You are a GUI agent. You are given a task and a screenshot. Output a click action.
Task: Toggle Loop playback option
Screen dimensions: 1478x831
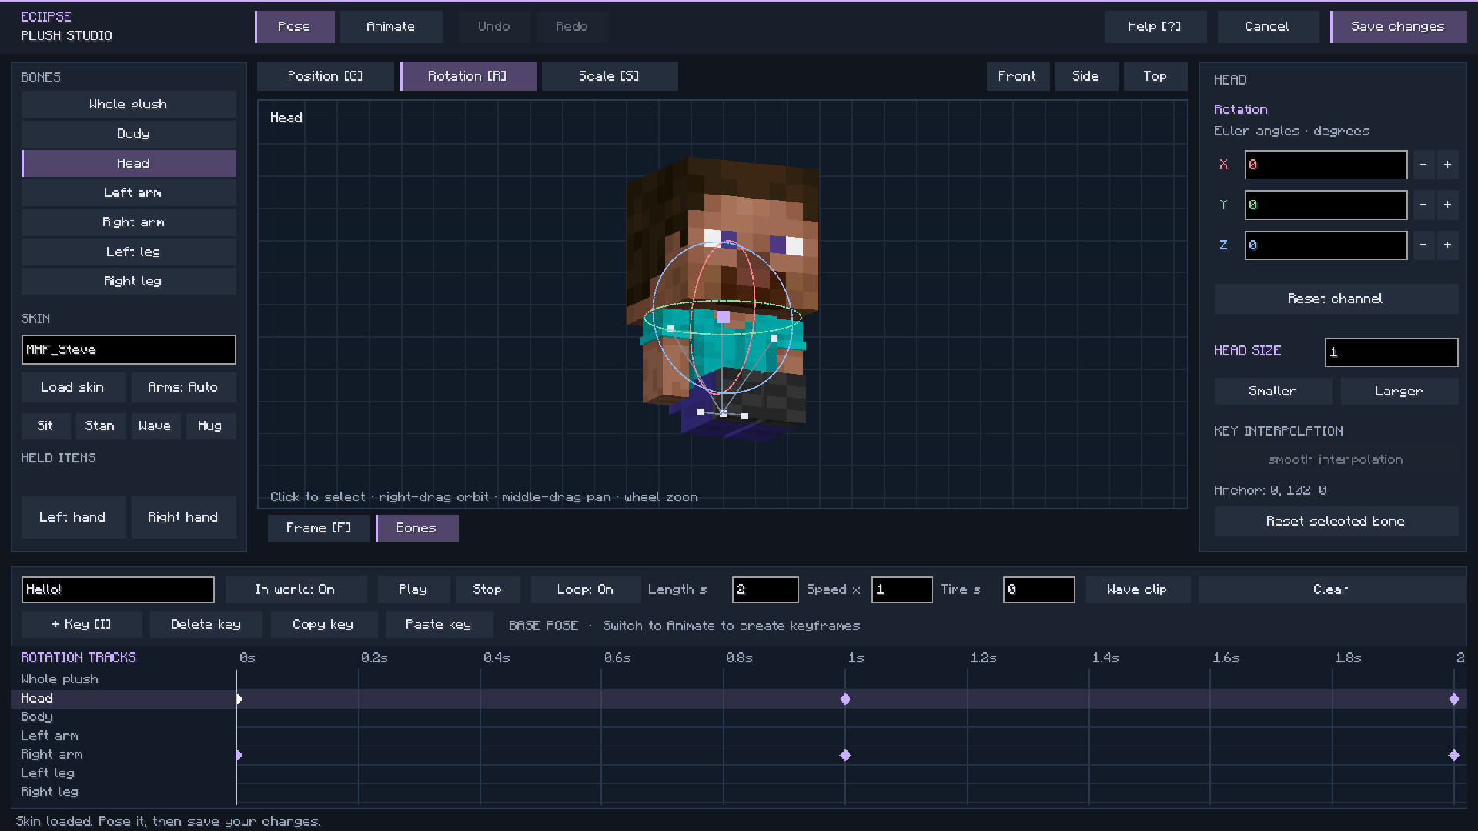tap(586, 589)
